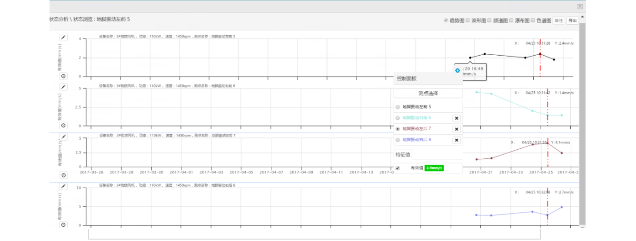Image resolution: width=636 pixels, height=241 pixels.
Task: Switch to the 特征值 tab
Action: click(x=403, y=154)
